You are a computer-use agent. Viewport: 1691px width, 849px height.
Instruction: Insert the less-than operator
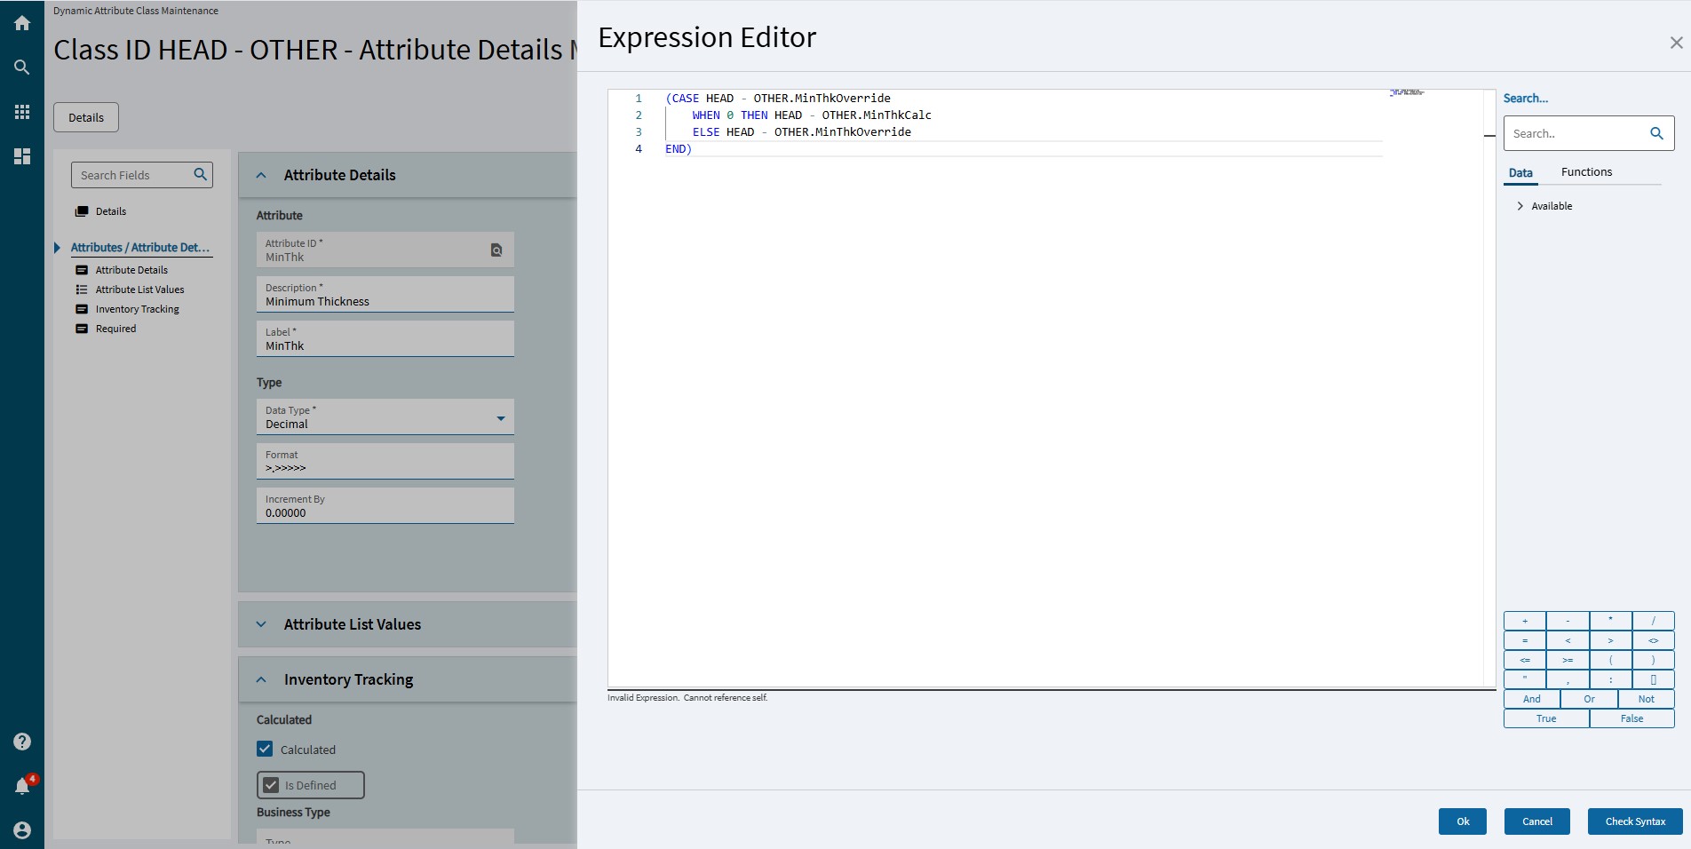[x=1568, y=640]
